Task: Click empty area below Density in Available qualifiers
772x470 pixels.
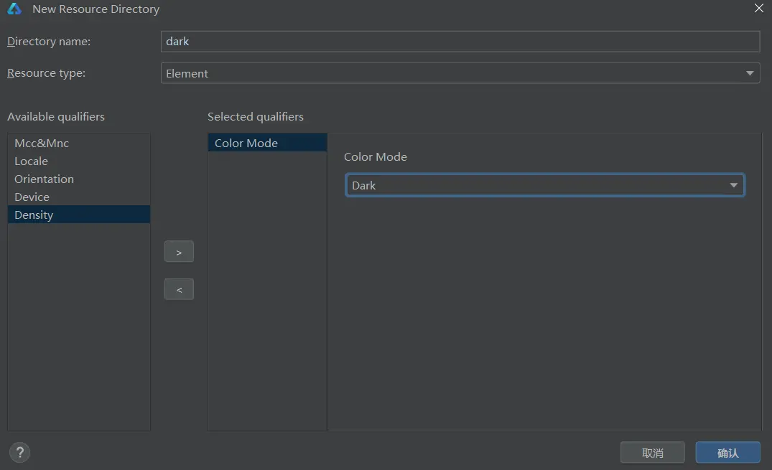Action: point(79,323)
